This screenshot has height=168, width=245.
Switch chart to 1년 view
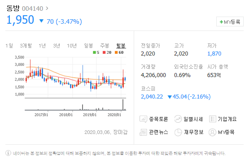tap(42, 46)
